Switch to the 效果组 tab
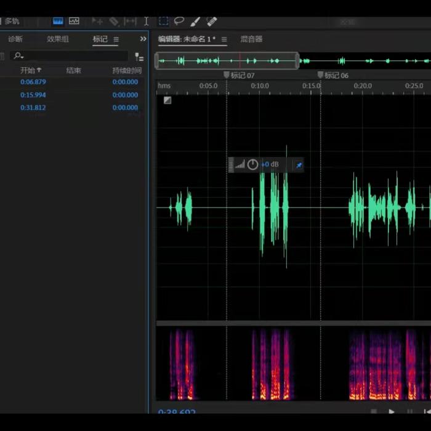 58,39
